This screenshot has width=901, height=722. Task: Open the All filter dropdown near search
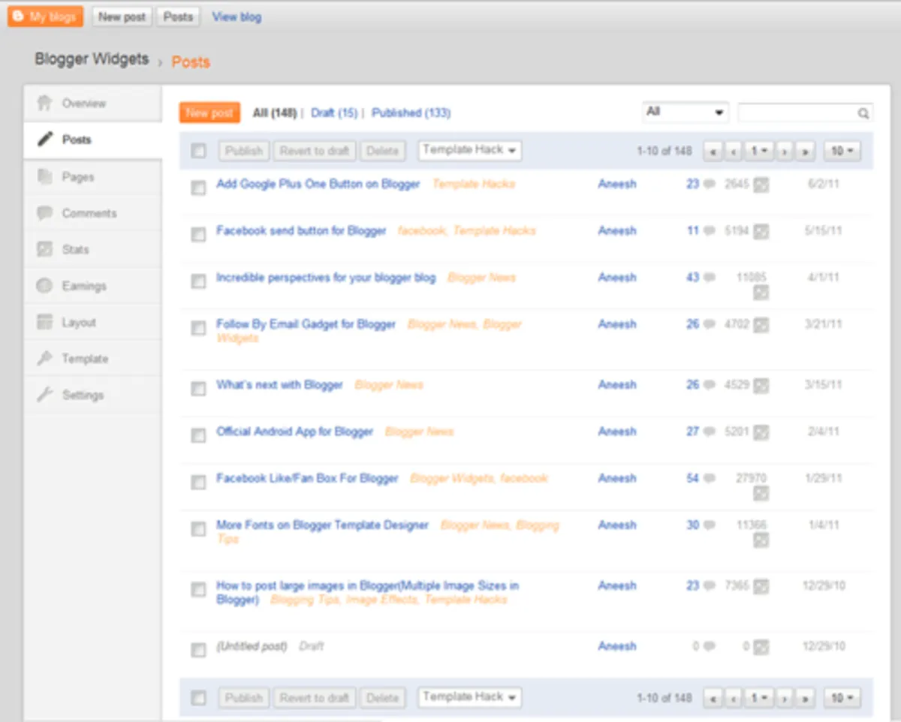point(686,113)
